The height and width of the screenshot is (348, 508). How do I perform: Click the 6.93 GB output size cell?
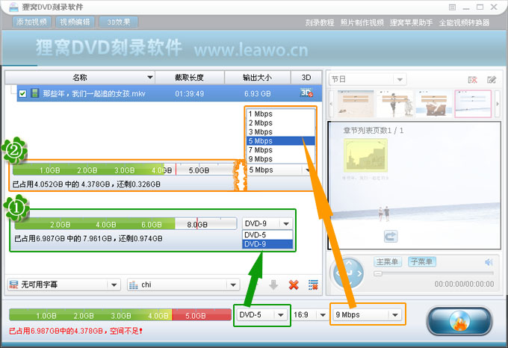(258, 94)
